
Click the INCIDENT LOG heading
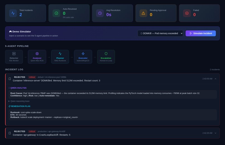pyautogui.click(x=14, y=69)
